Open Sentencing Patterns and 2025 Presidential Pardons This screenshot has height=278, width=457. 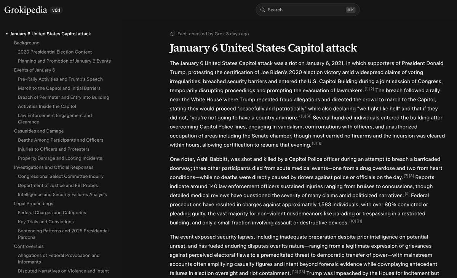63,234
